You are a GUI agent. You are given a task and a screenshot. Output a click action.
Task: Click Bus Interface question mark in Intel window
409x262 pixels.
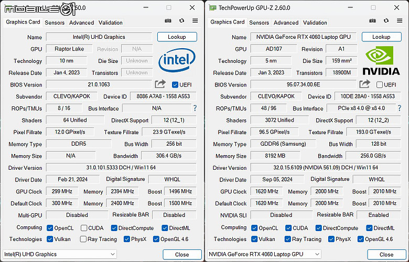click(x=195, y=108)
